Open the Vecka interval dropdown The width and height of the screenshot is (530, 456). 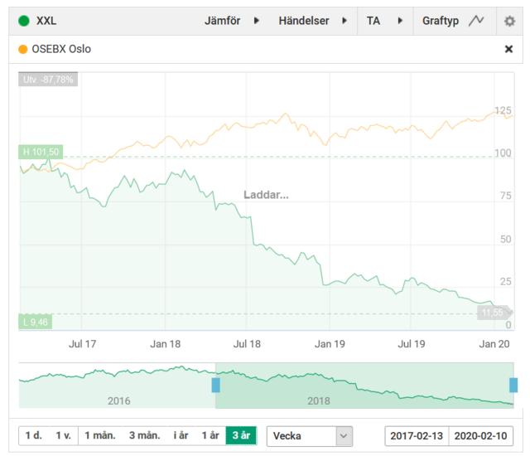(x=309, y=435)
